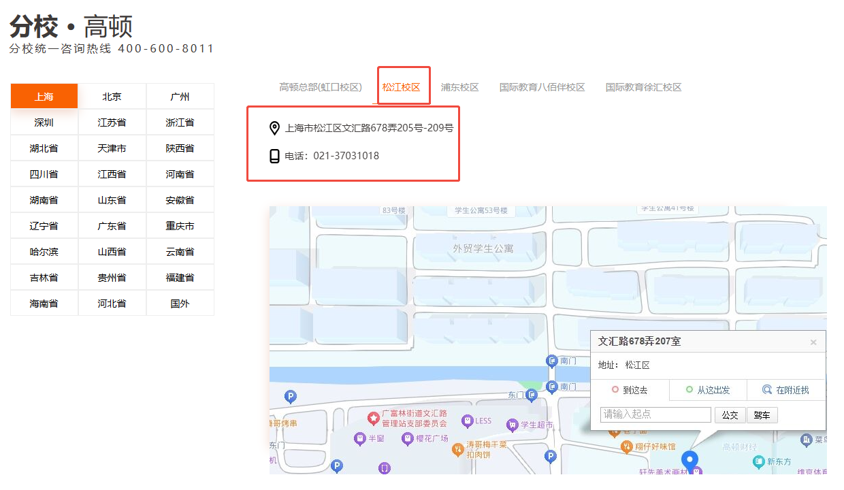Click the 请输入起点 starting point field
The width and height of the screenshot is (844, 490).
[x=655, y=414]
